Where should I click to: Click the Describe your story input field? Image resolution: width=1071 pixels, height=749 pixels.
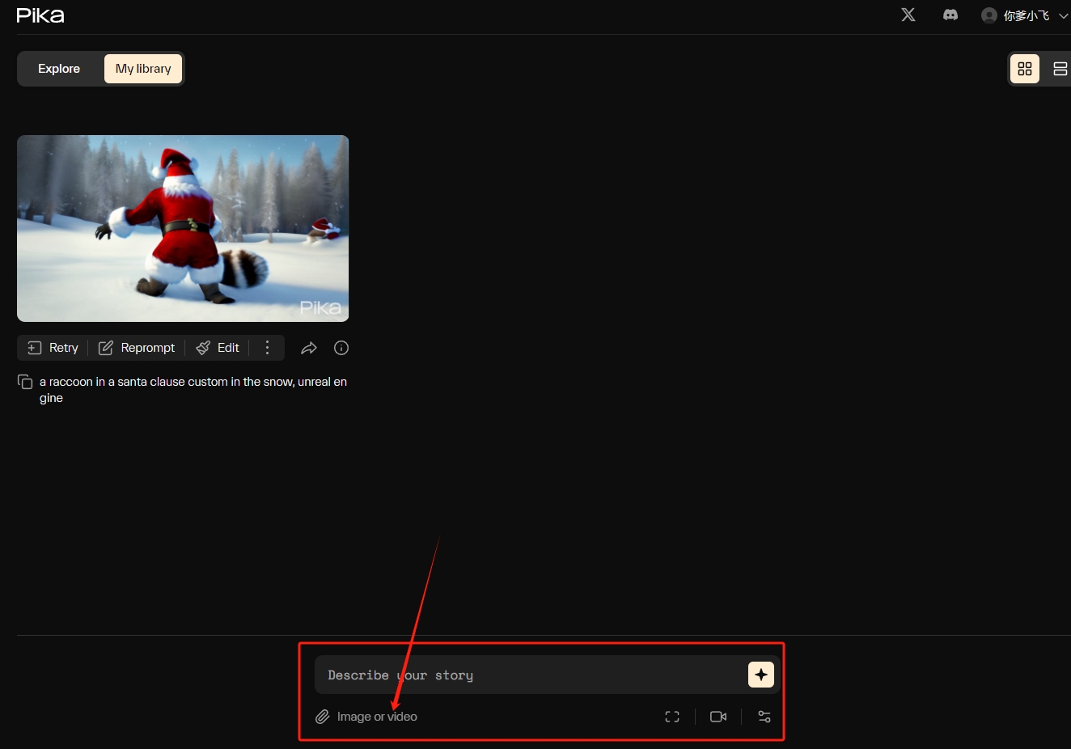(526, 675)
